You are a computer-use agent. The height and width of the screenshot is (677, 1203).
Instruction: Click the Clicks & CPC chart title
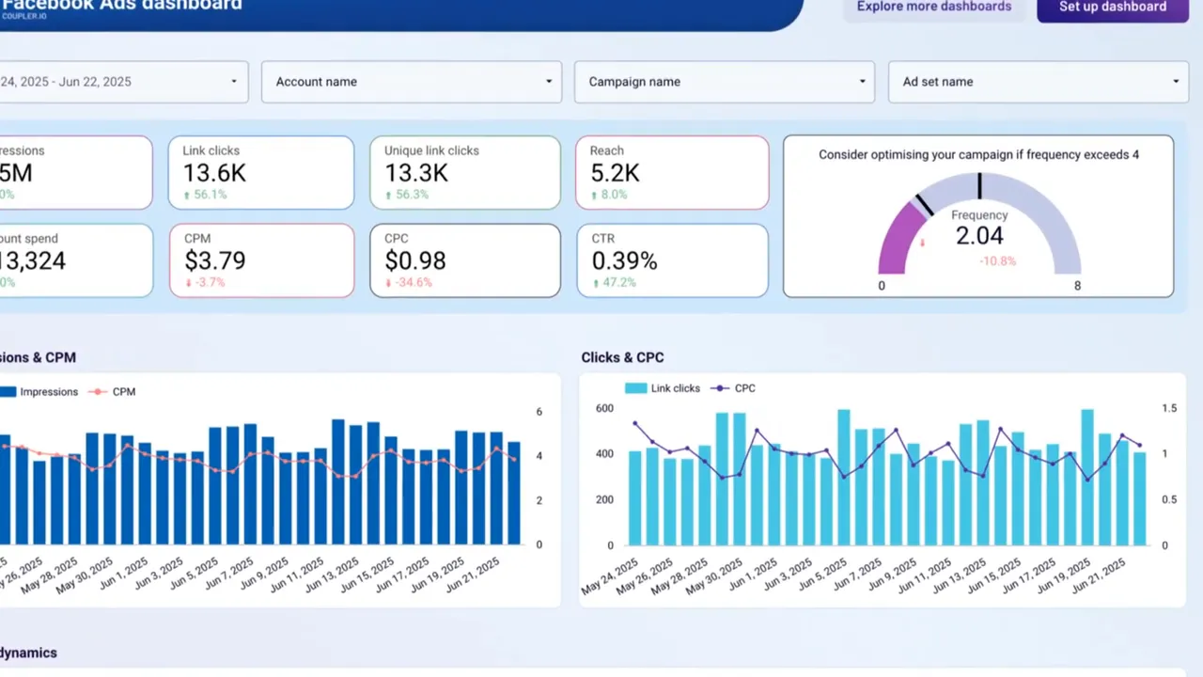point(622,357)
